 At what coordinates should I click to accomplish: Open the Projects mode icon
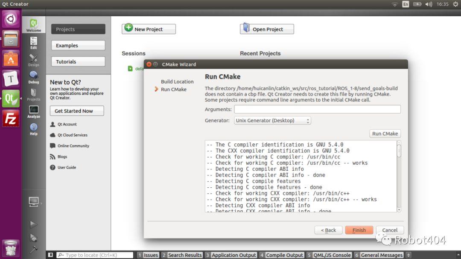click(34, 95)
